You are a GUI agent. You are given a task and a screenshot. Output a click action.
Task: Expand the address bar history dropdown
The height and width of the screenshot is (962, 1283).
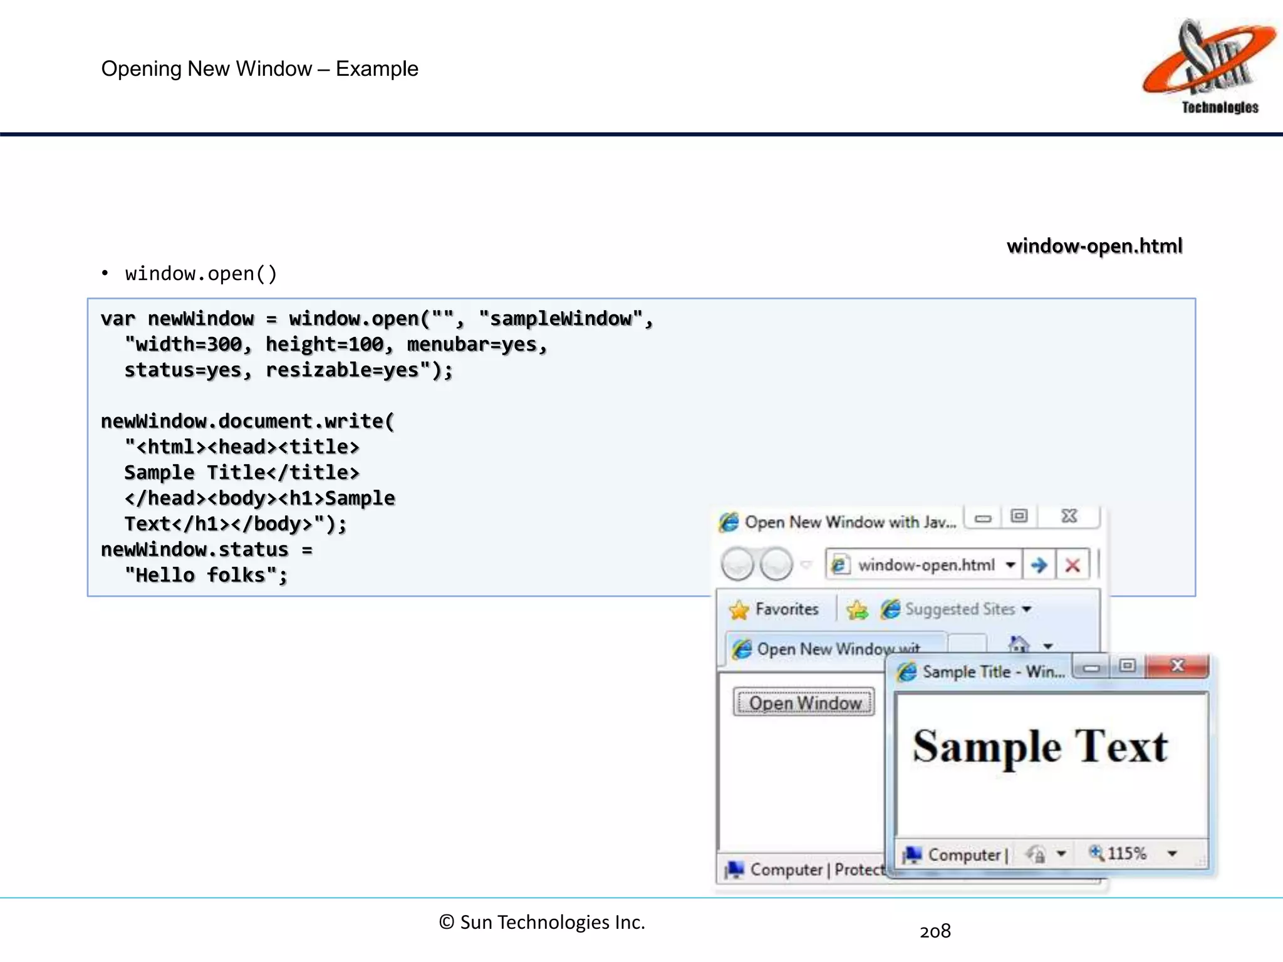[1010, 565]
